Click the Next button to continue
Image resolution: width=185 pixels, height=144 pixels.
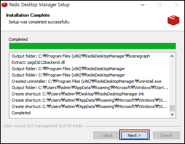click(134, 135)
